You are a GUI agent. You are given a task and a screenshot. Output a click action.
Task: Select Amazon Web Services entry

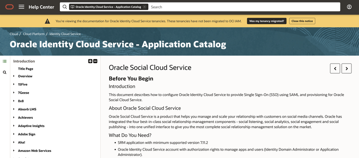click(34, 151)
